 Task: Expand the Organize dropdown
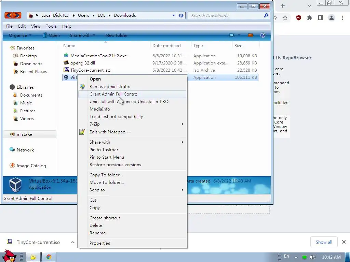pos(20,35)
